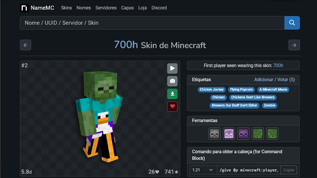Favorite the skin with heart button
This screenshot has height=178, width=317.
pyautogui.click(x=172, y=107)
